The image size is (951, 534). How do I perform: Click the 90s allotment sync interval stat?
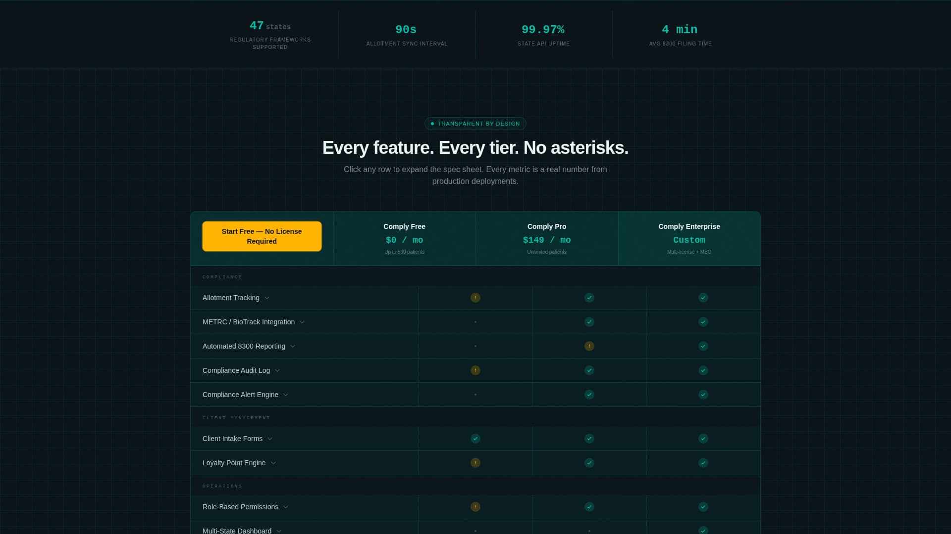coord(407,35)
